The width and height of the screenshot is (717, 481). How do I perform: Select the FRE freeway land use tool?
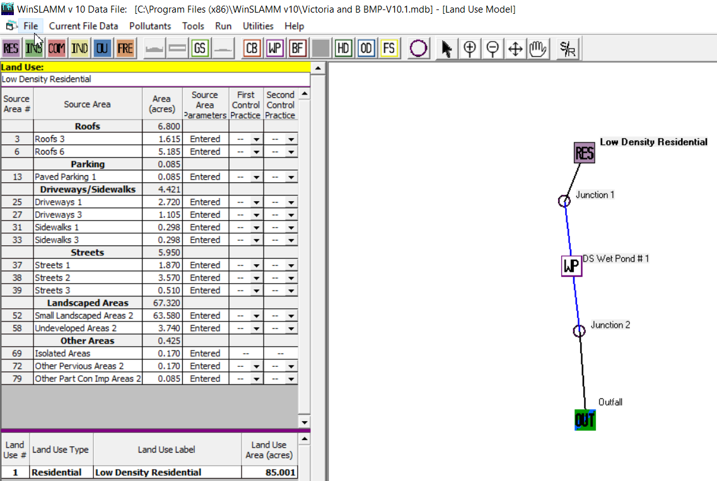(x=125, y=47)
